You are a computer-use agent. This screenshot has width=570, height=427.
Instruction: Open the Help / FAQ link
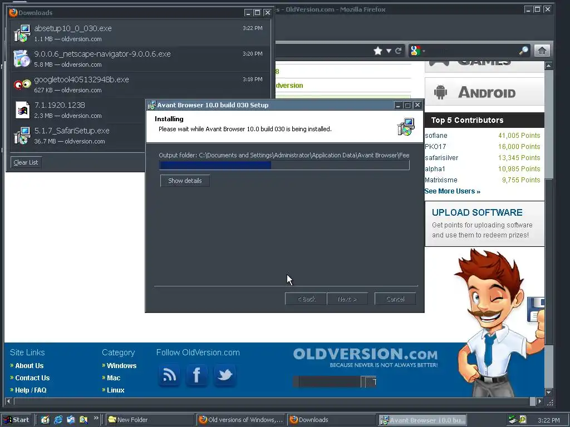(31, 390)
